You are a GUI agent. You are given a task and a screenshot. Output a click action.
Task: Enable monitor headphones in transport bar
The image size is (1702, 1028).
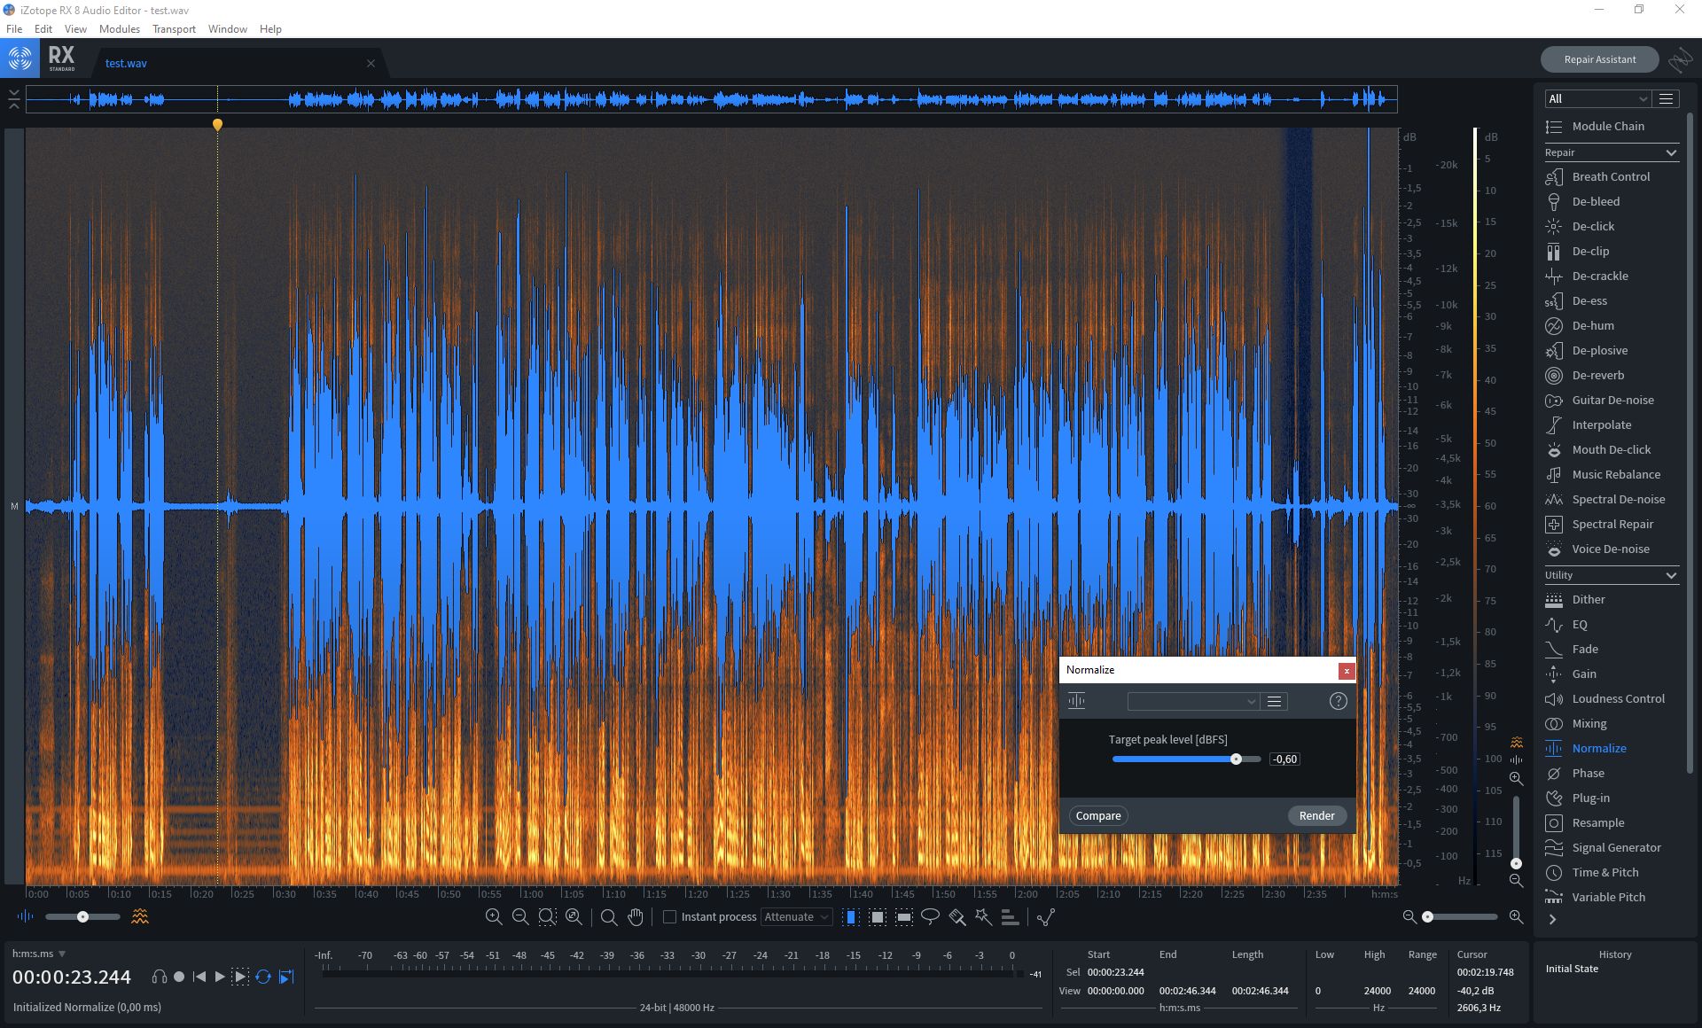(160, 977)
